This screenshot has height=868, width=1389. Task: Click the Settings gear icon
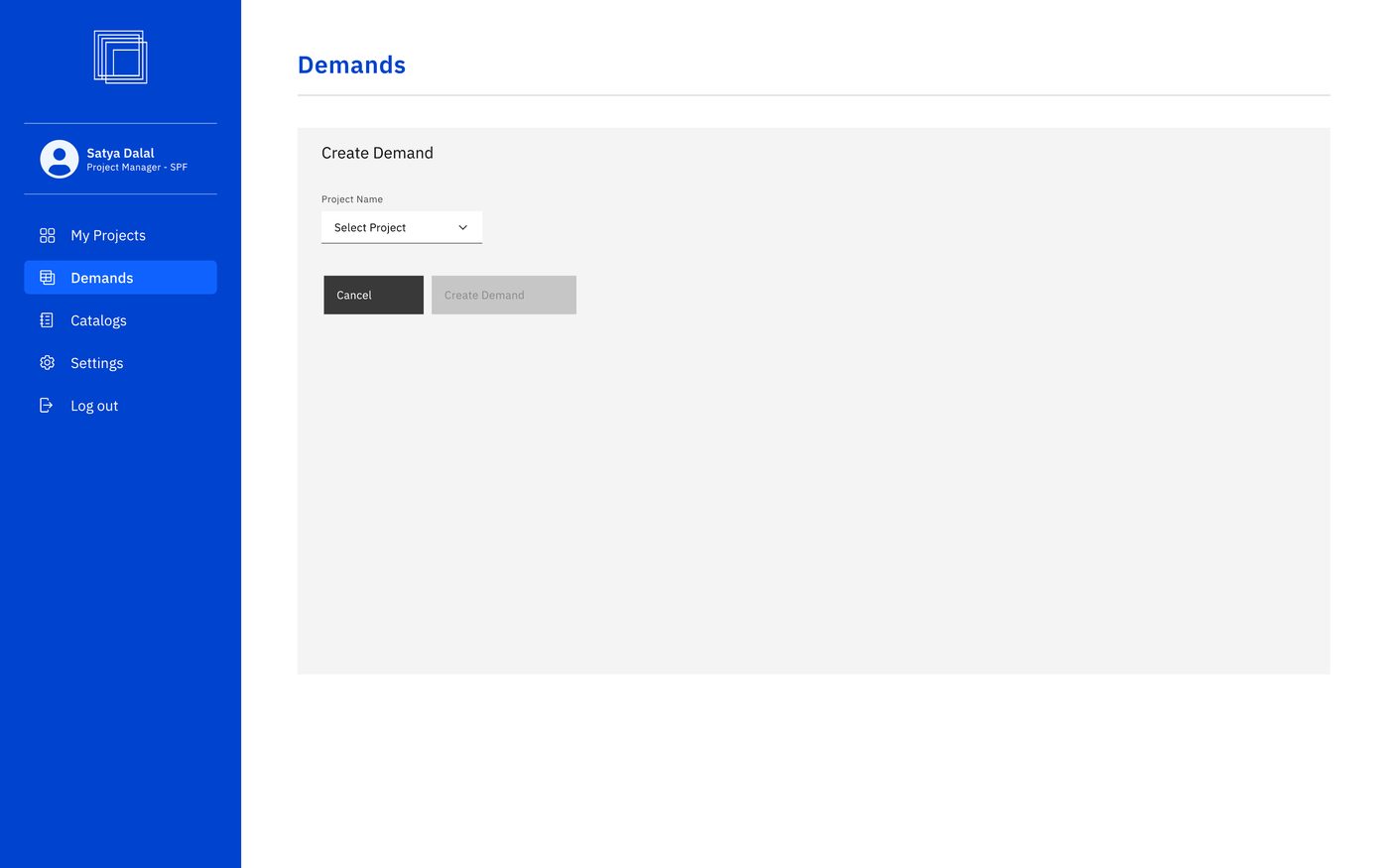(x=47, y=363)
